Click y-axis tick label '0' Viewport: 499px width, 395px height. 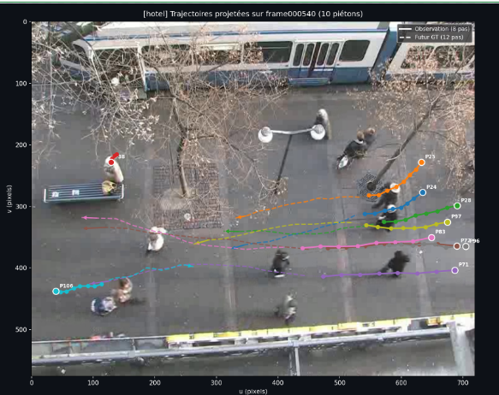click(25, 21)
